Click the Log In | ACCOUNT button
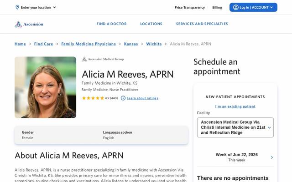Viewport: 292px width, 182px height. [x=253, y=7]
